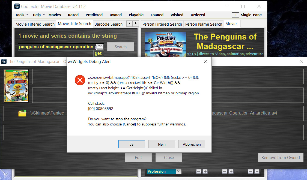Click the Operation Get Ducky DVD cover thumbnail
The width and height of the screenshot is (307, 180).
(x=16, y=86)
